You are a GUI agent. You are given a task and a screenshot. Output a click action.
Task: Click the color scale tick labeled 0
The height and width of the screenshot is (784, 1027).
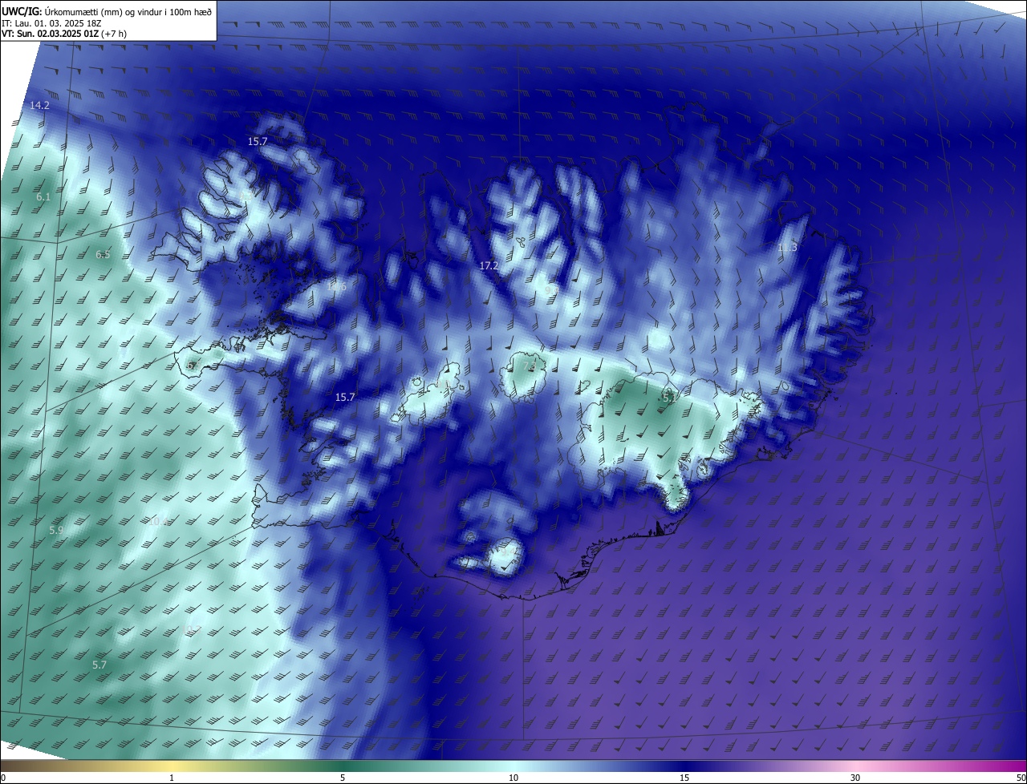click(2, 778)
